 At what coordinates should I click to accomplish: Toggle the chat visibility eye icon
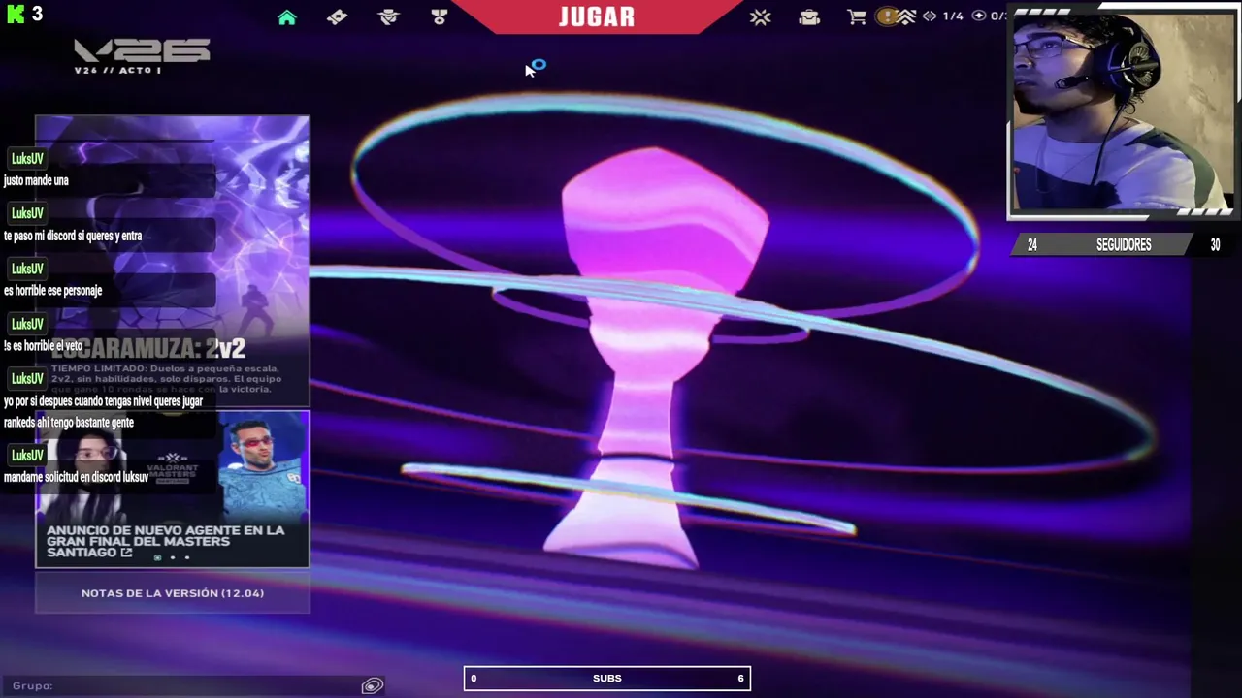[x=372, y=685]
